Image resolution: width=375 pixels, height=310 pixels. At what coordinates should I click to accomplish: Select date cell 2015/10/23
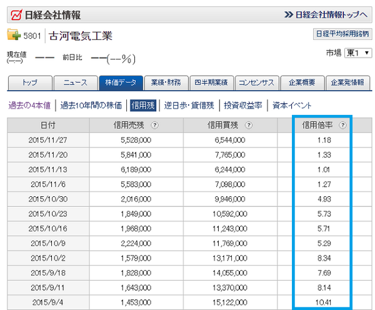[48, 214]
